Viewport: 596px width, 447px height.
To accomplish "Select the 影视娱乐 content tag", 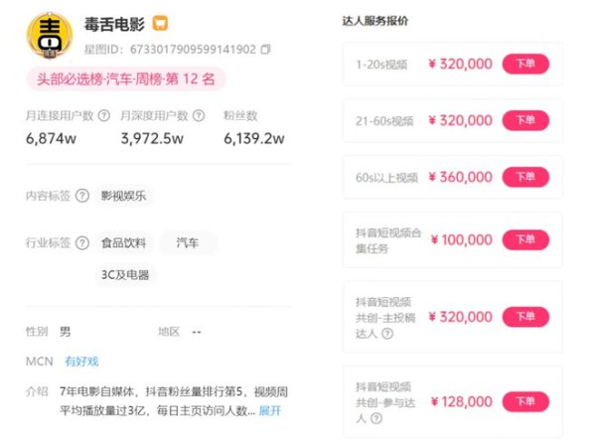I will tap(123, 196).
